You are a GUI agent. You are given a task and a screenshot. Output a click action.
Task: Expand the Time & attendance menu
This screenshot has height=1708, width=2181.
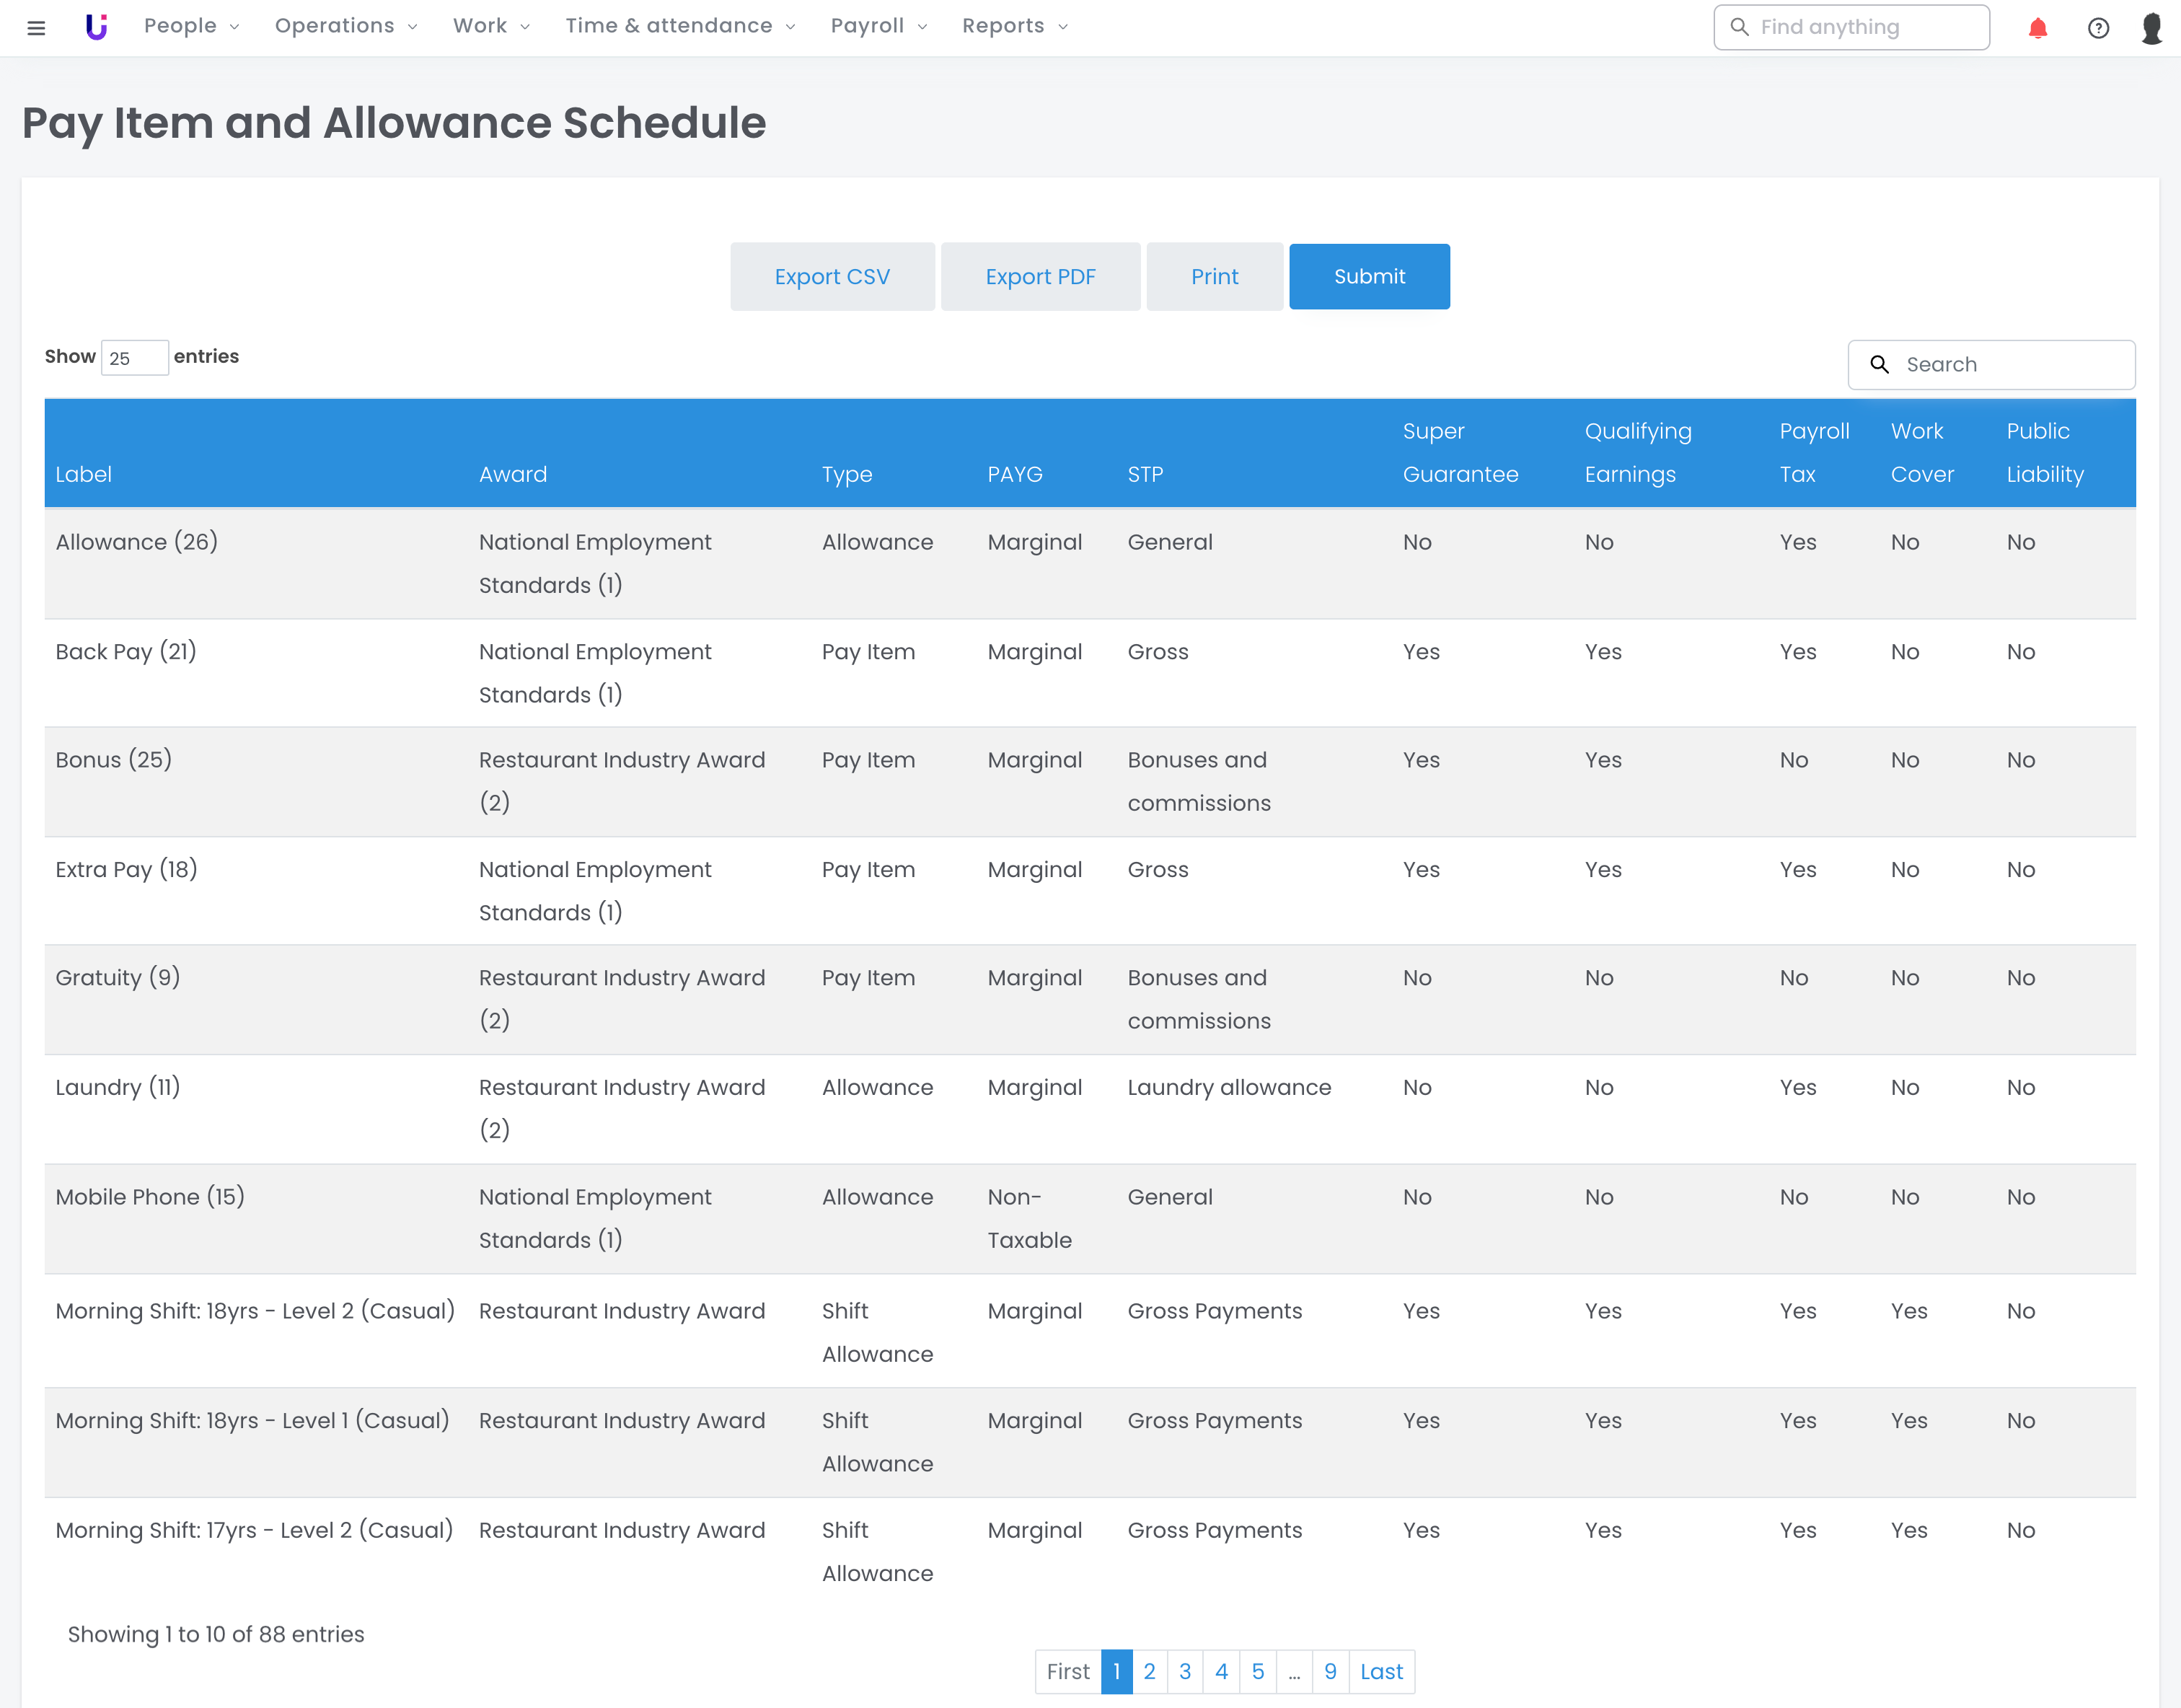pyautogui.click(x=680, y=26)
